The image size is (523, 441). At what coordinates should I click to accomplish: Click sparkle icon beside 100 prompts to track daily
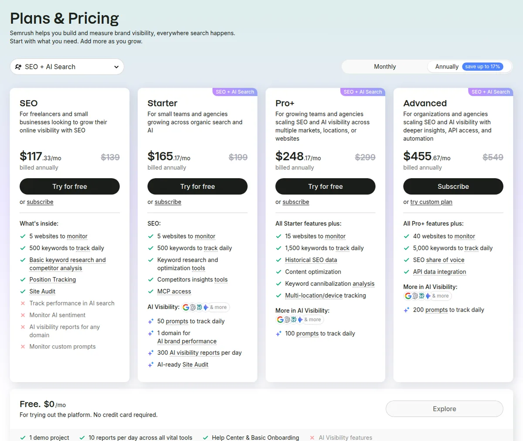(x=278, y=334)
